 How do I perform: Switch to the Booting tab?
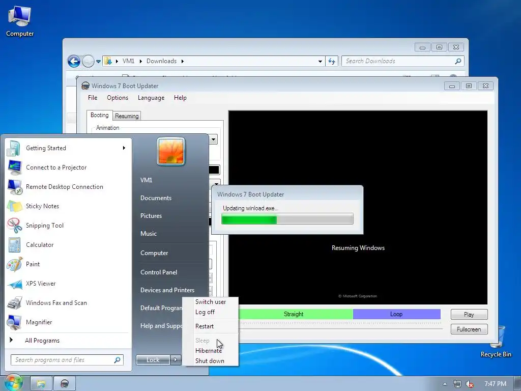coord(99,115)
